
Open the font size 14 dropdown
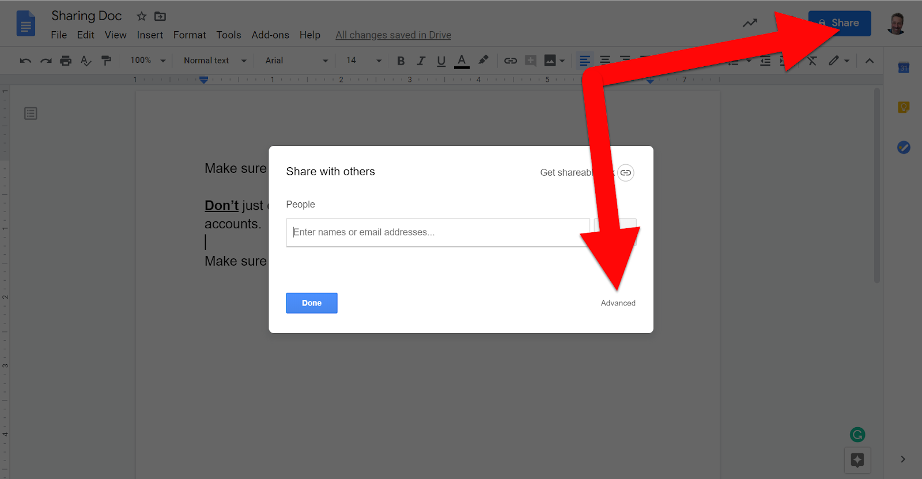pyautogui.click(x=364, y=61)
